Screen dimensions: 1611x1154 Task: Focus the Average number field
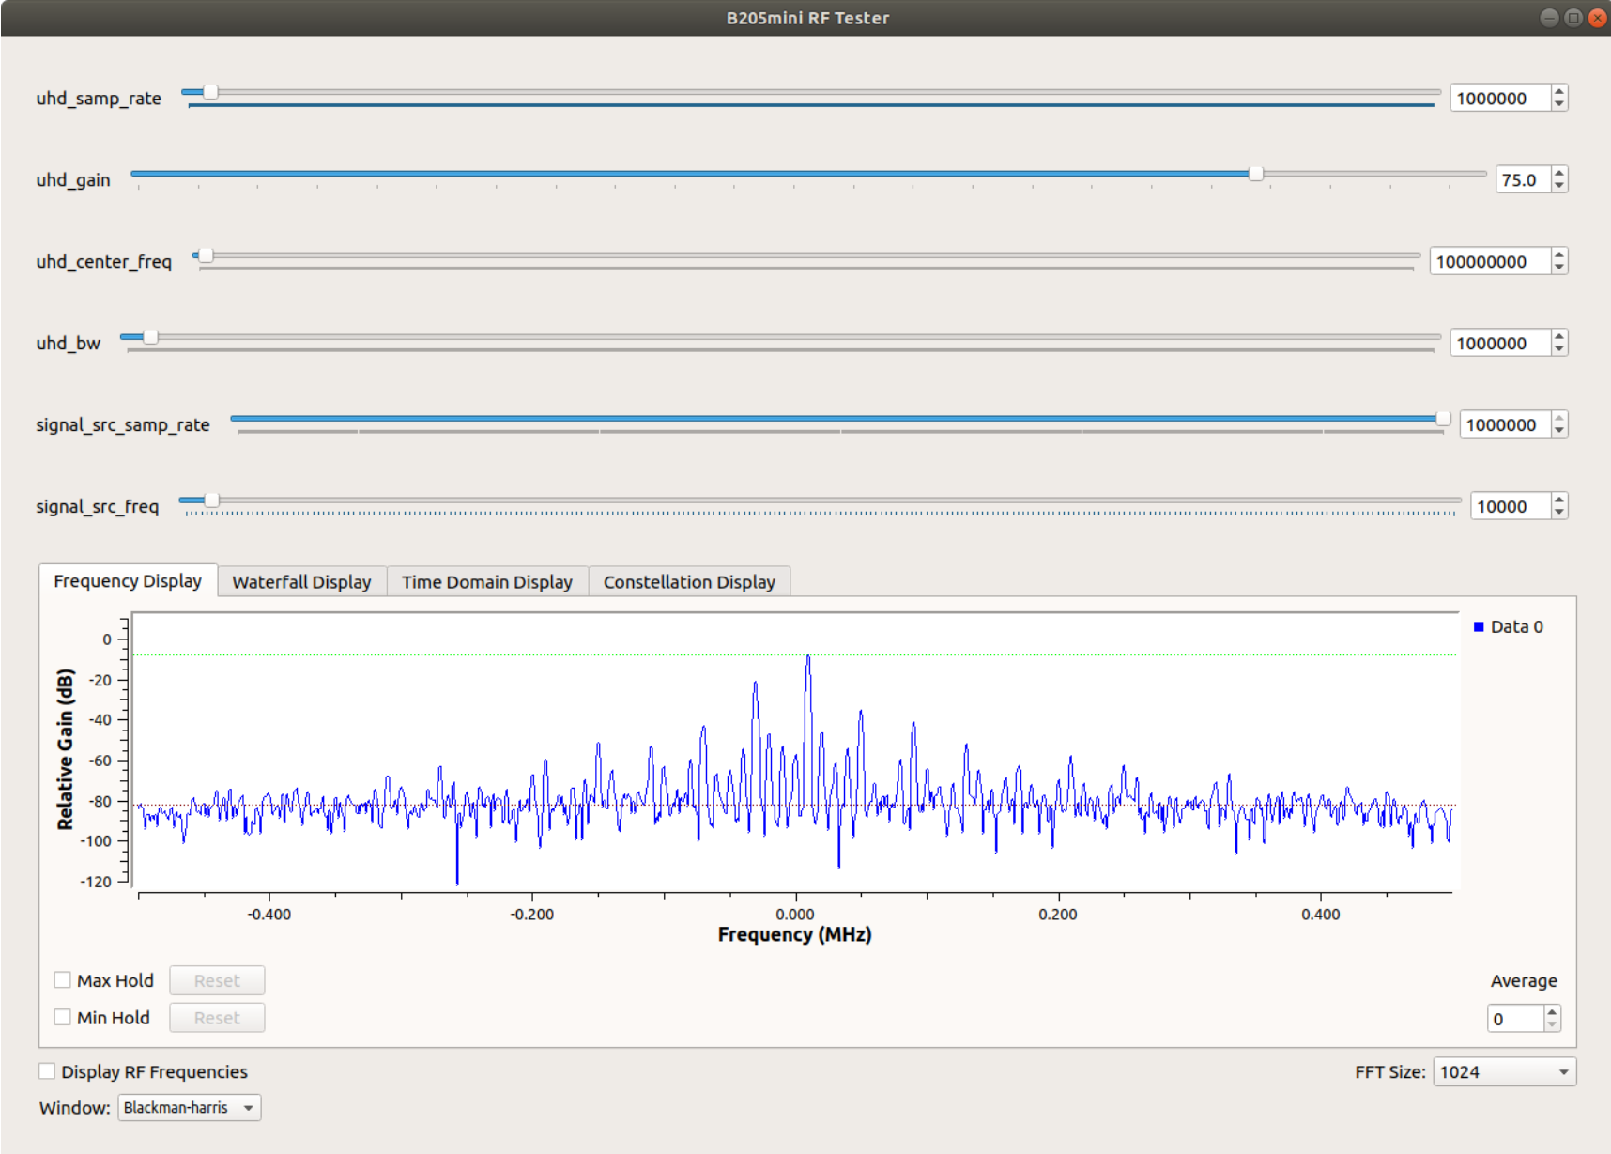coord(1516,1019)
